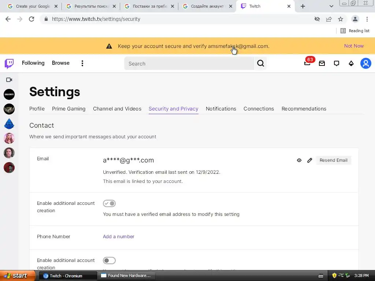Bookmark page with star icon
Viewport: 375px width, 281px height.
coord(341,19)
